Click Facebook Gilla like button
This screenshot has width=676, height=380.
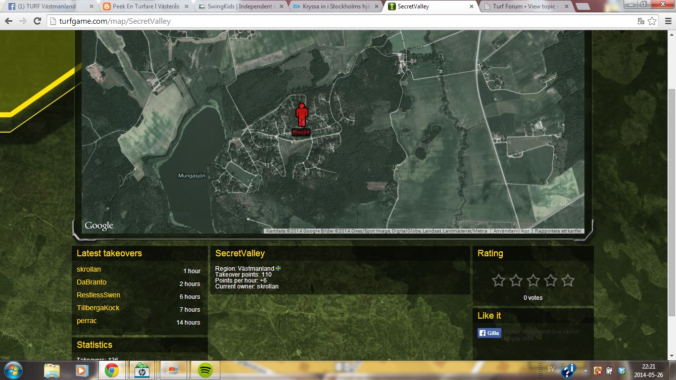tap(489, 333)
